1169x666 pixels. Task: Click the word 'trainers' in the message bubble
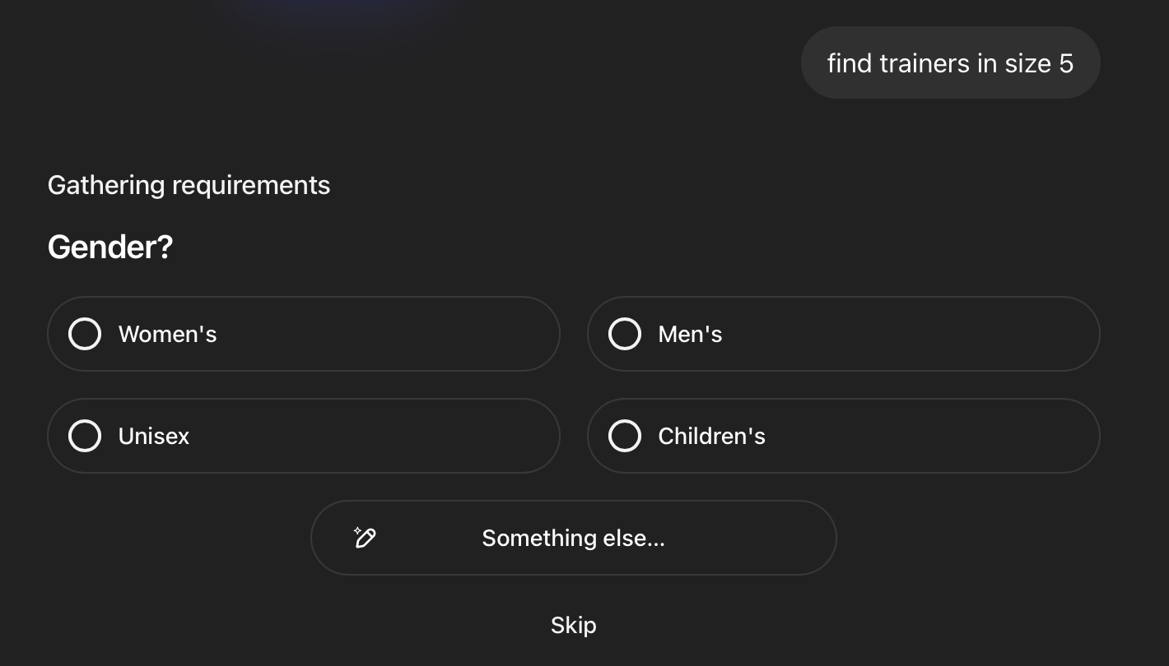pyautogui.click(x=924, y=63)
